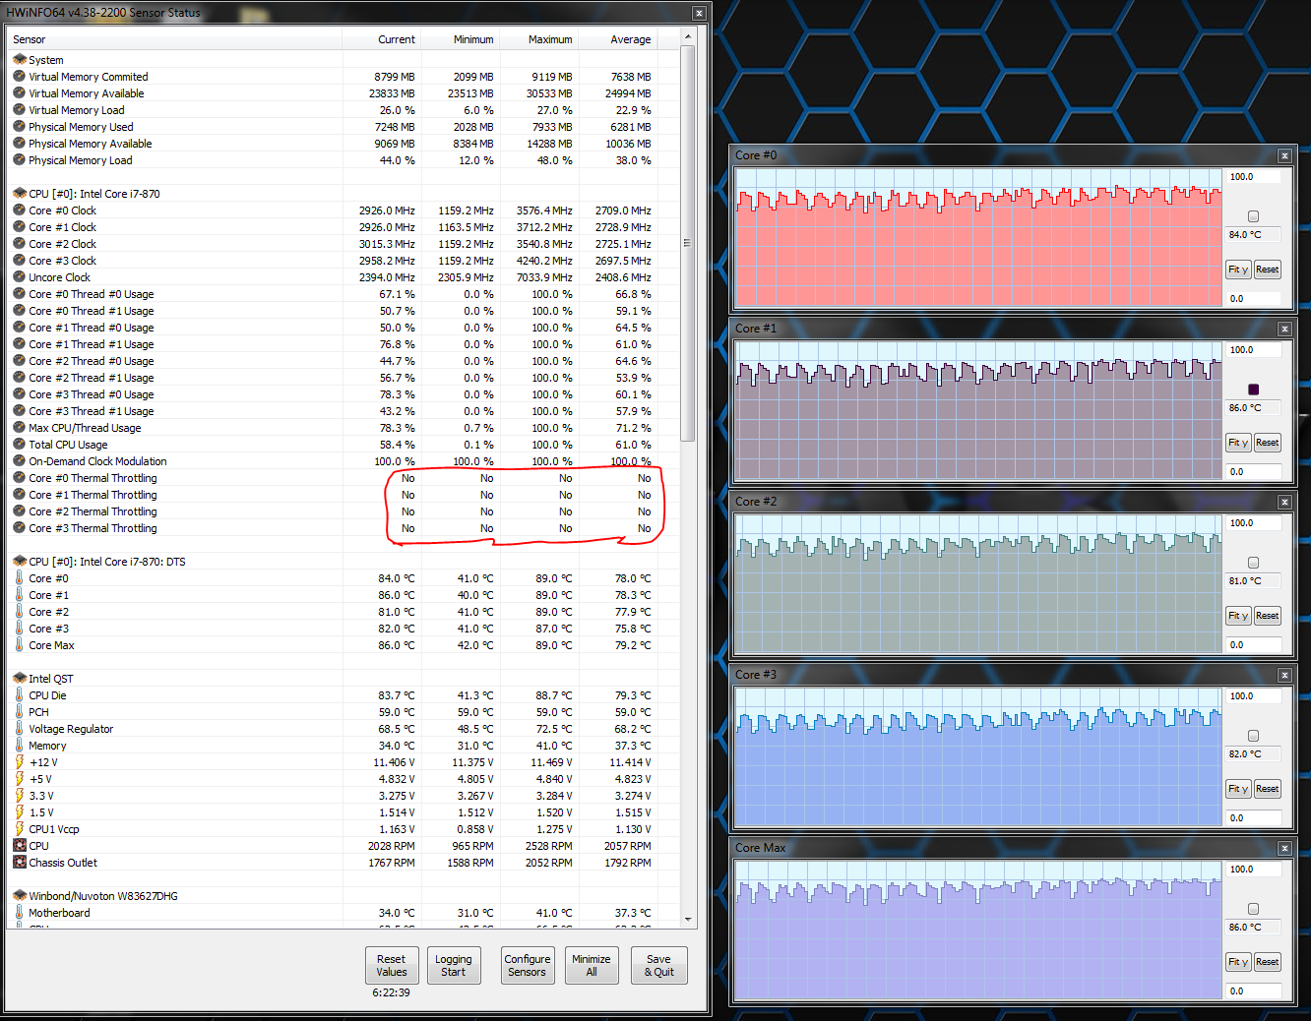This screenshot has height=1021, width=1311.
Task: Start logging with Logging Start button
Action: click(x=453, y=966)
